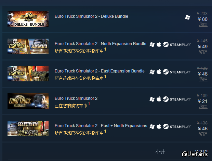Open East + North Expansions title link
The width and height of the screenshot is (212, 161).
point(101,126)
